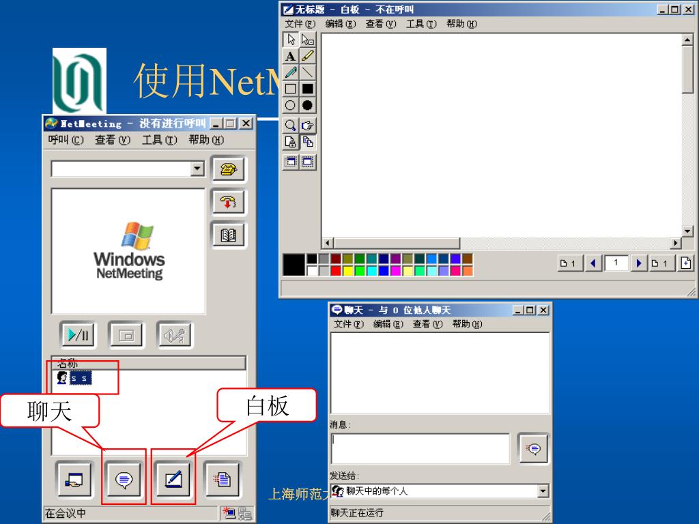Viewport: 699px width, 524px height.
Task: Send message using Chat send button
Action: [533, 448]
